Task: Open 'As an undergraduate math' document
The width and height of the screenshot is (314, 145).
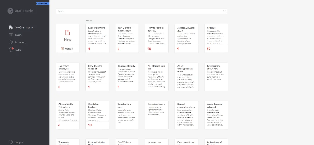Action: pos(186,77)
